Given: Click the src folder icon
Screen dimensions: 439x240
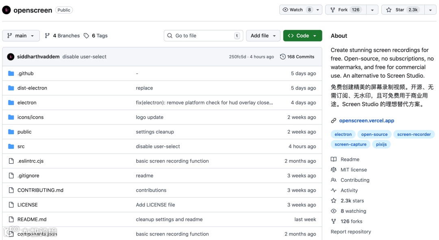Looking at the screenshot, I should [x=11, y=146].
